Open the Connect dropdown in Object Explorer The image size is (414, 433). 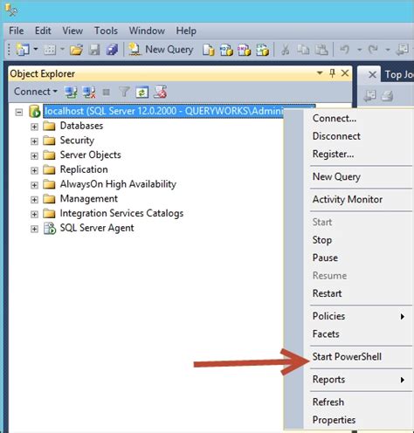tap(36, 92)
